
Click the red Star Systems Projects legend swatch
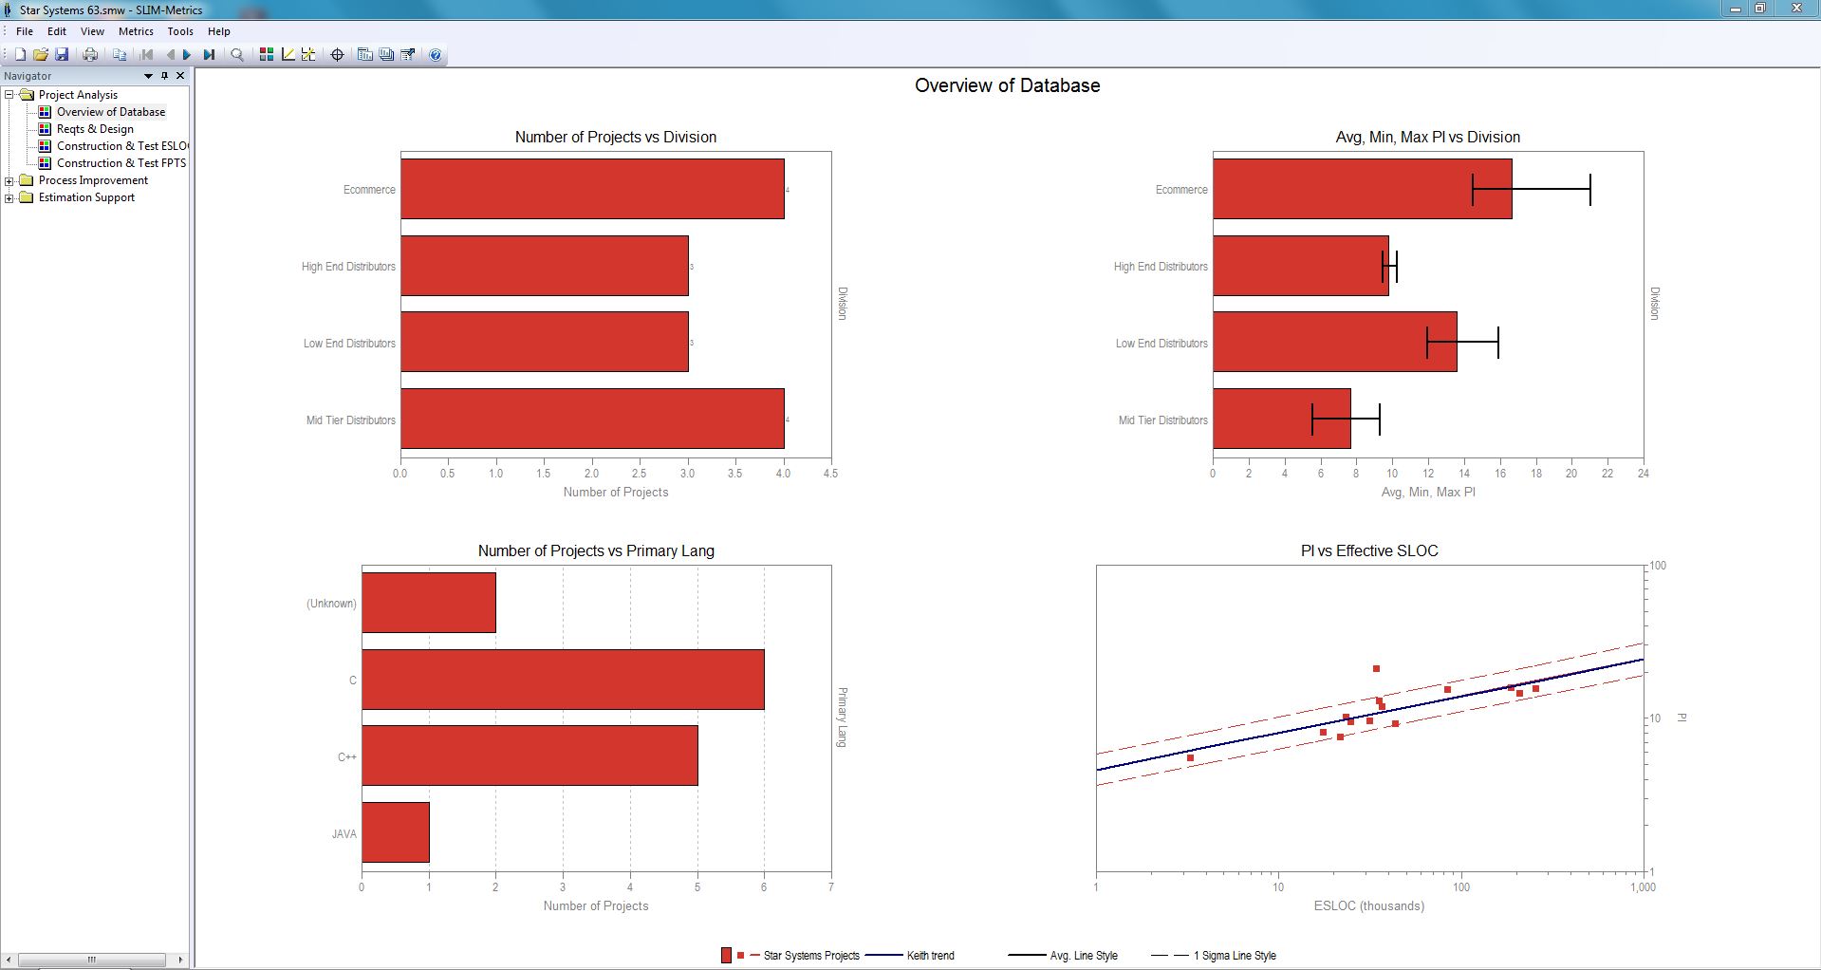[x=727, y=956]
